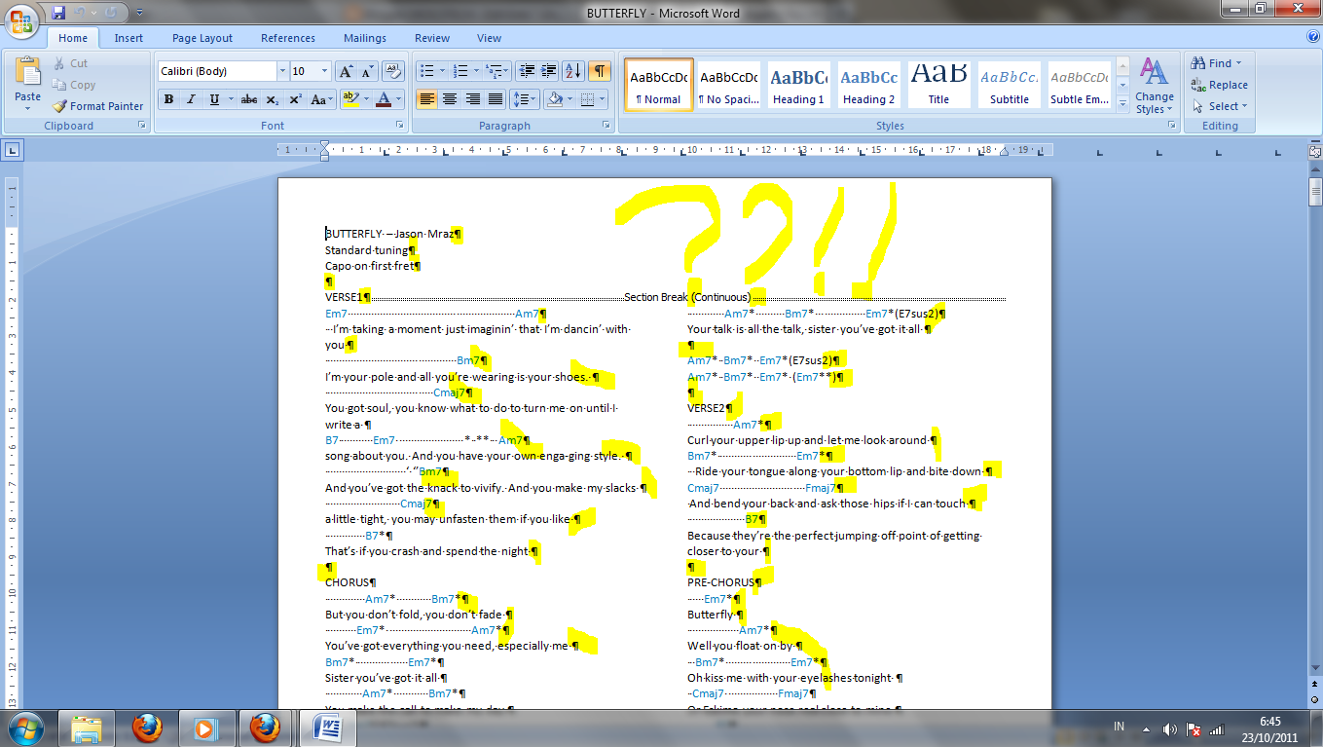The image size is (1323, 747).
Task: Open the line spacing options
Action: point(525,99)
